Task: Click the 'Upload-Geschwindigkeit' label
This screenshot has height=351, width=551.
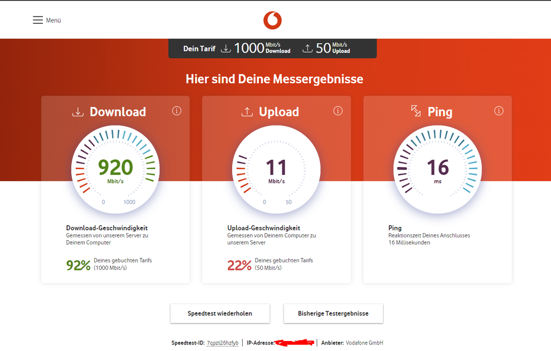Action: point(264,228)
